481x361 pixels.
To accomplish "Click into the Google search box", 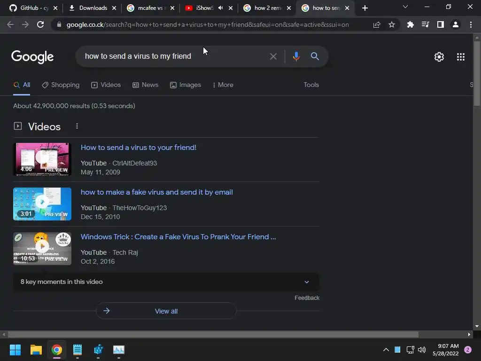I will click(173, 56).
